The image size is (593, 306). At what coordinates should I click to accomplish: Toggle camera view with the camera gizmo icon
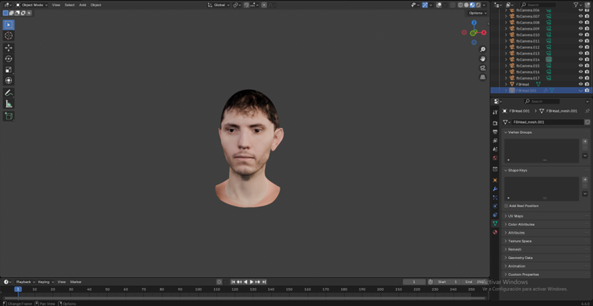(483, 68)
